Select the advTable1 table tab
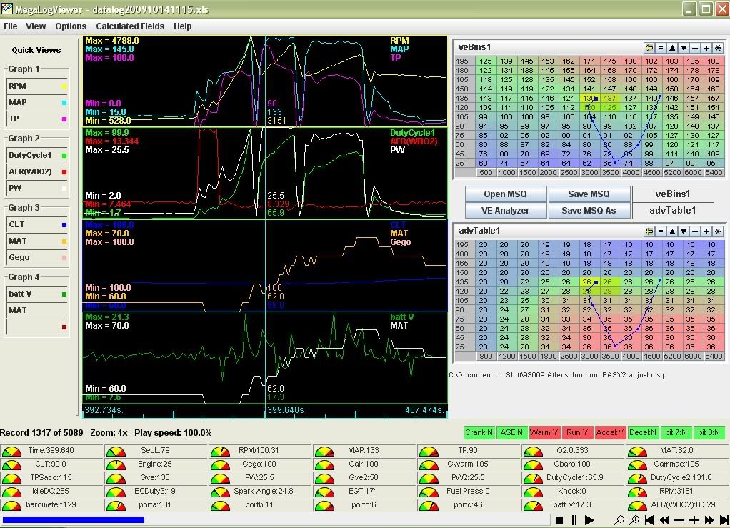730x528 pixels. (673, 210)
